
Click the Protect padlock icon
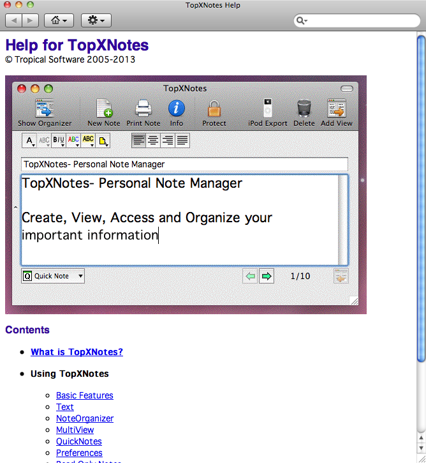(214, 109)
